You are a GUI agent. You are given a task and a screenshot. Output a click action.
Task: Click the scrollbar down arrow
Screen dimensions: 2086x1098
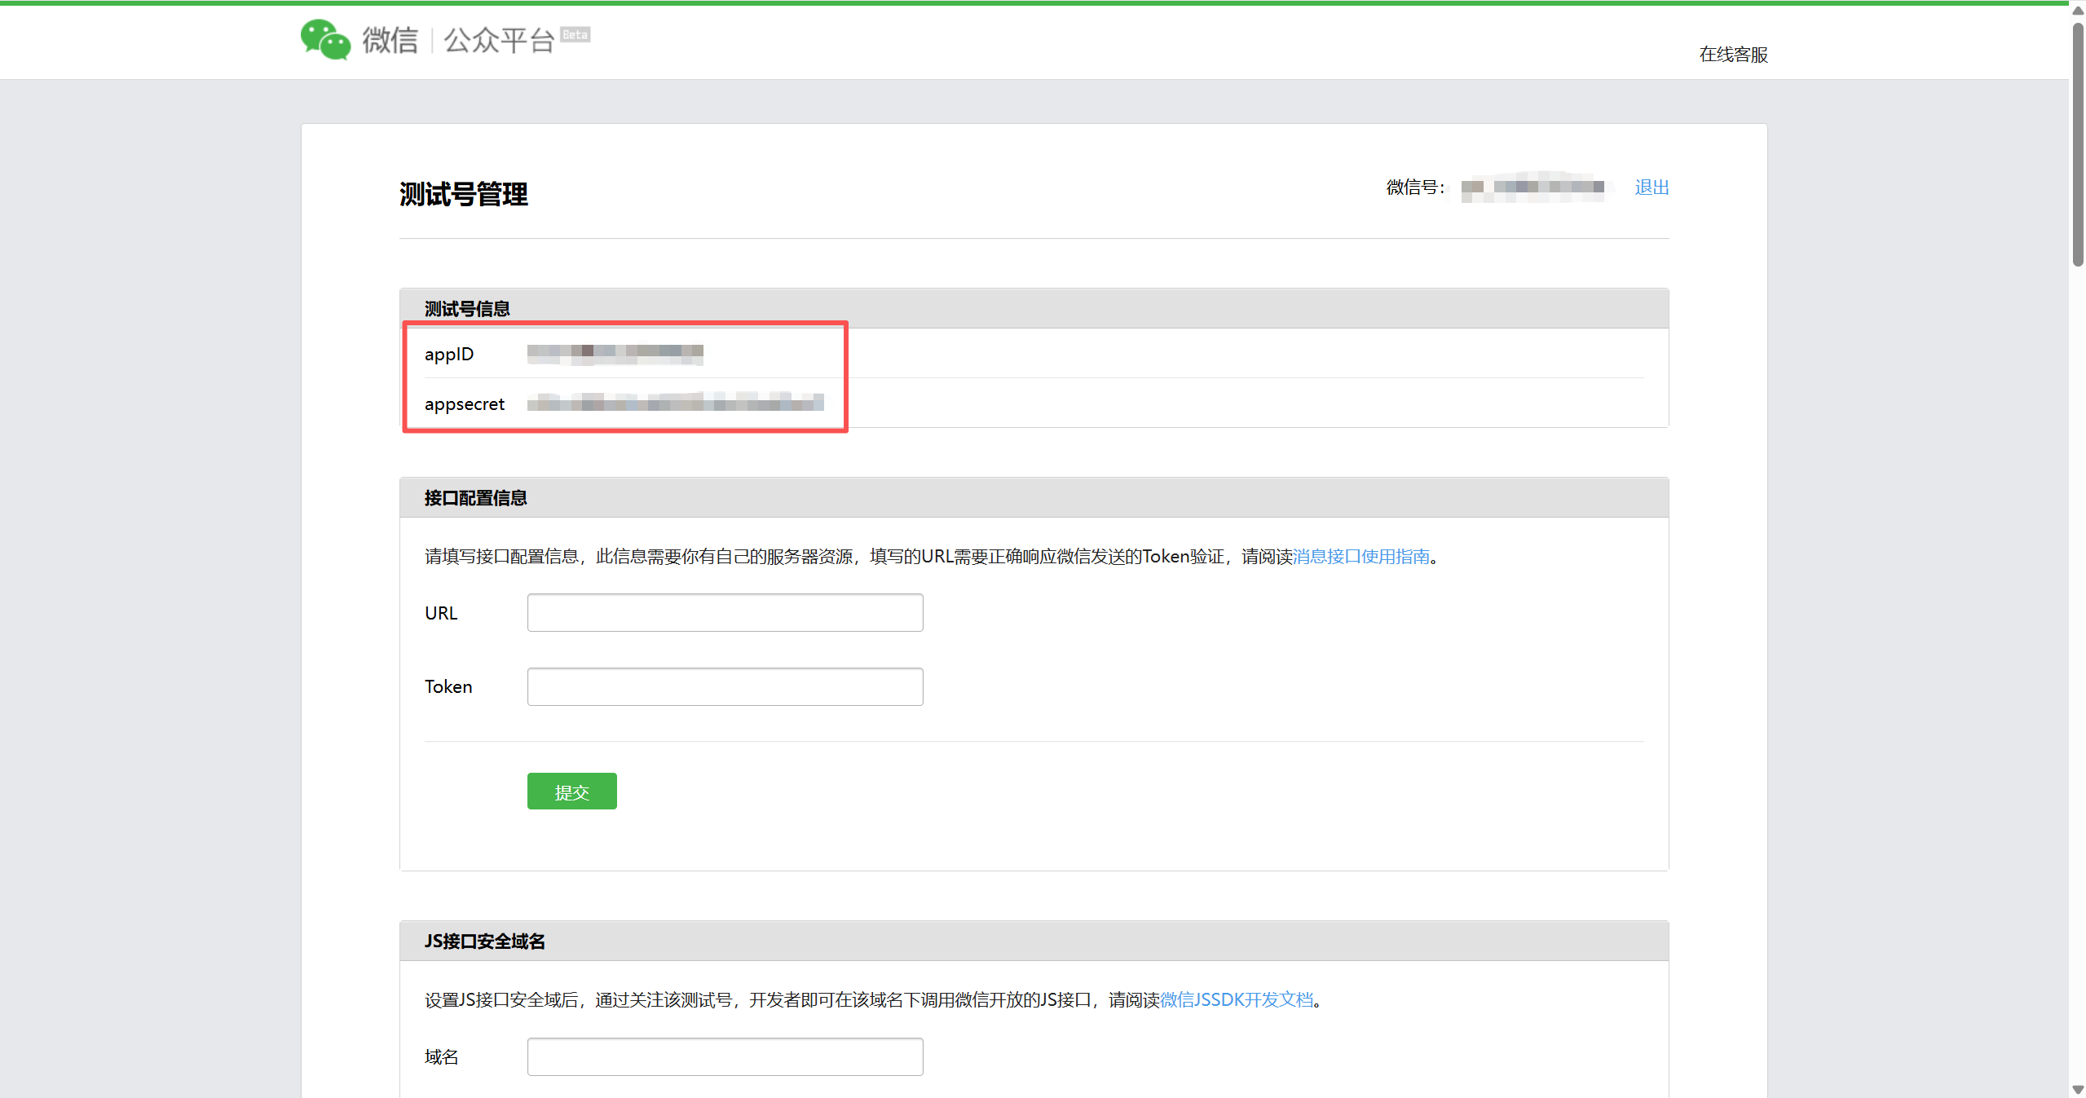point(2077,1090)
